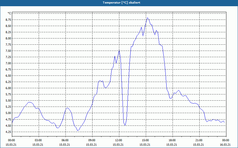
Task: Choose the "7,25" y-axis value
Action: tap(9, 57)
